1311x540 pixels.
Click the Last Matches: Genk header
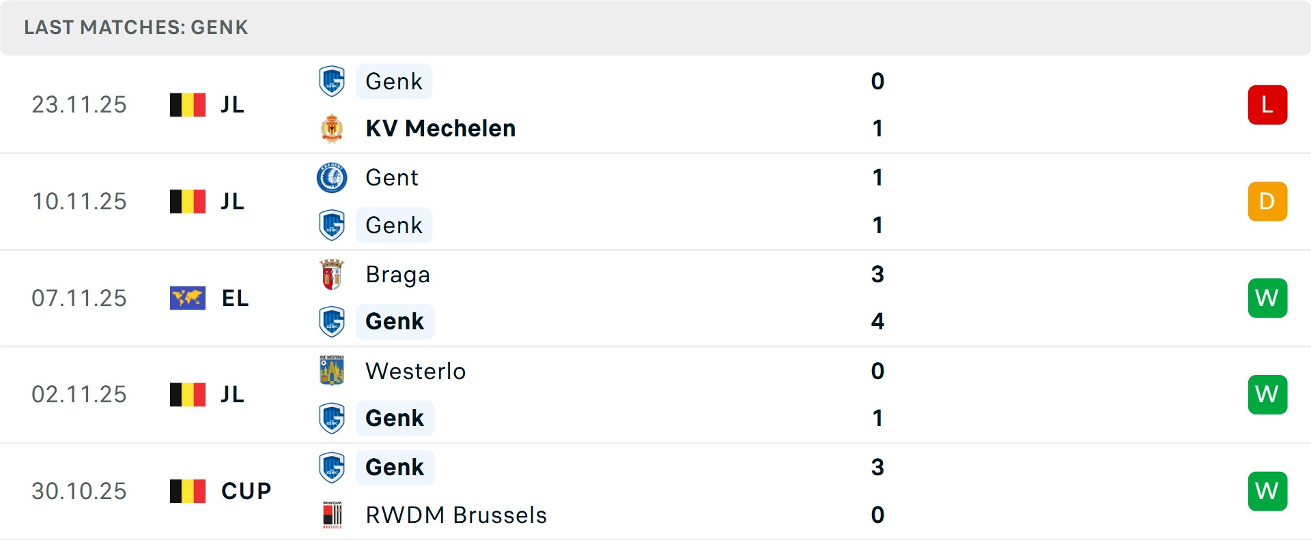136,27
